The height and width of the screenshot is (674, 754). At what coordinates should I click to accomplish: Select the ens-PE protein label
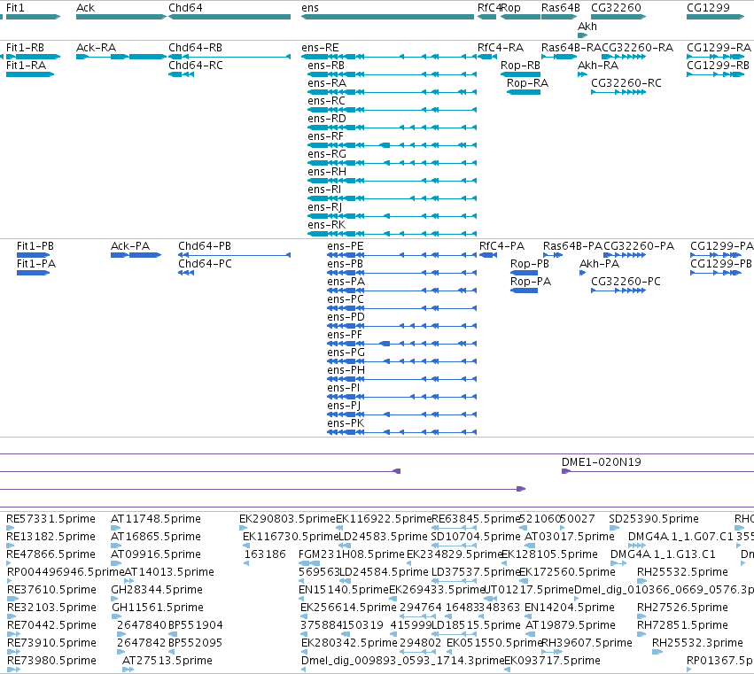pyautogui.click(x=346, y=246)
